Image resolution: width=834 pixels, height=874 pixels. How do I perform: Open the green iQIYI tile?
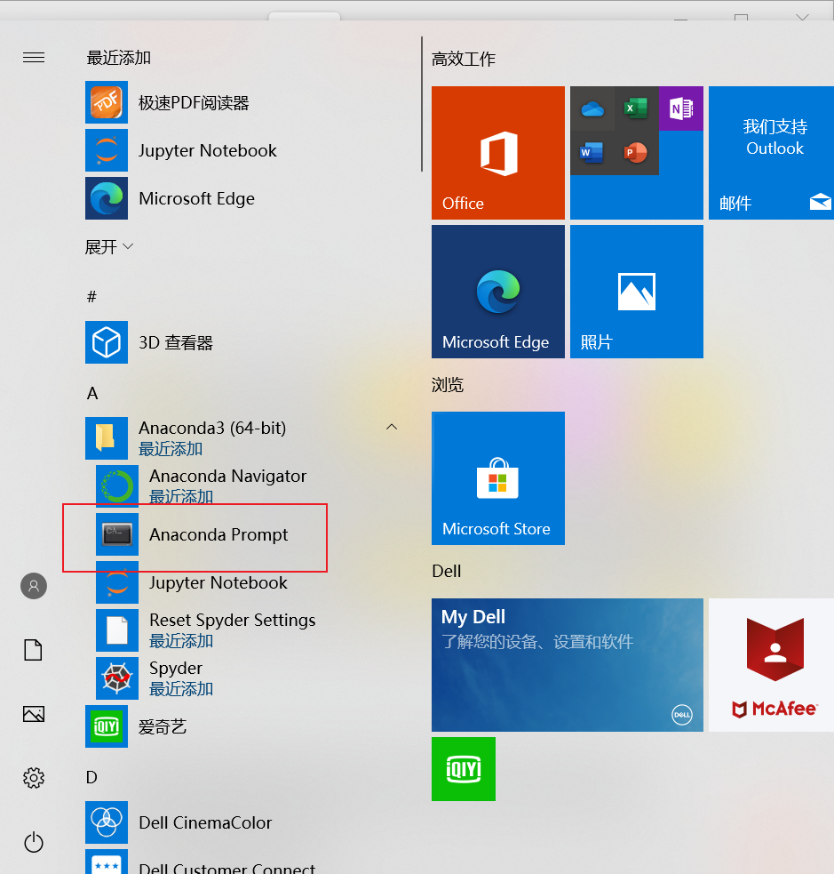pos(464,769)
